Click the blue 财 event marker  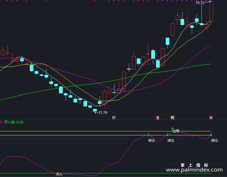[114, 117]
